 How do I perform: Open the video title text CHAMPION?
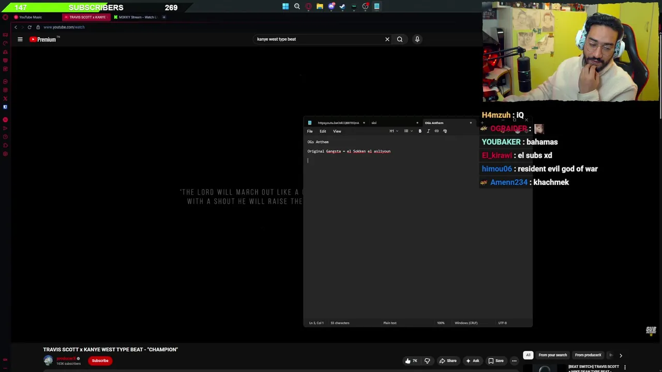click(111, 350)
